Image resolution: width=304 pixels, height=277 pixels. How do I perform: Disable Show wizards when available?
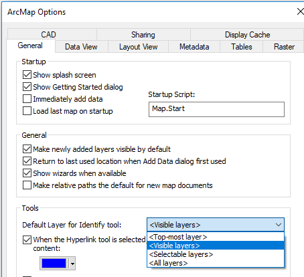[27, 173]
